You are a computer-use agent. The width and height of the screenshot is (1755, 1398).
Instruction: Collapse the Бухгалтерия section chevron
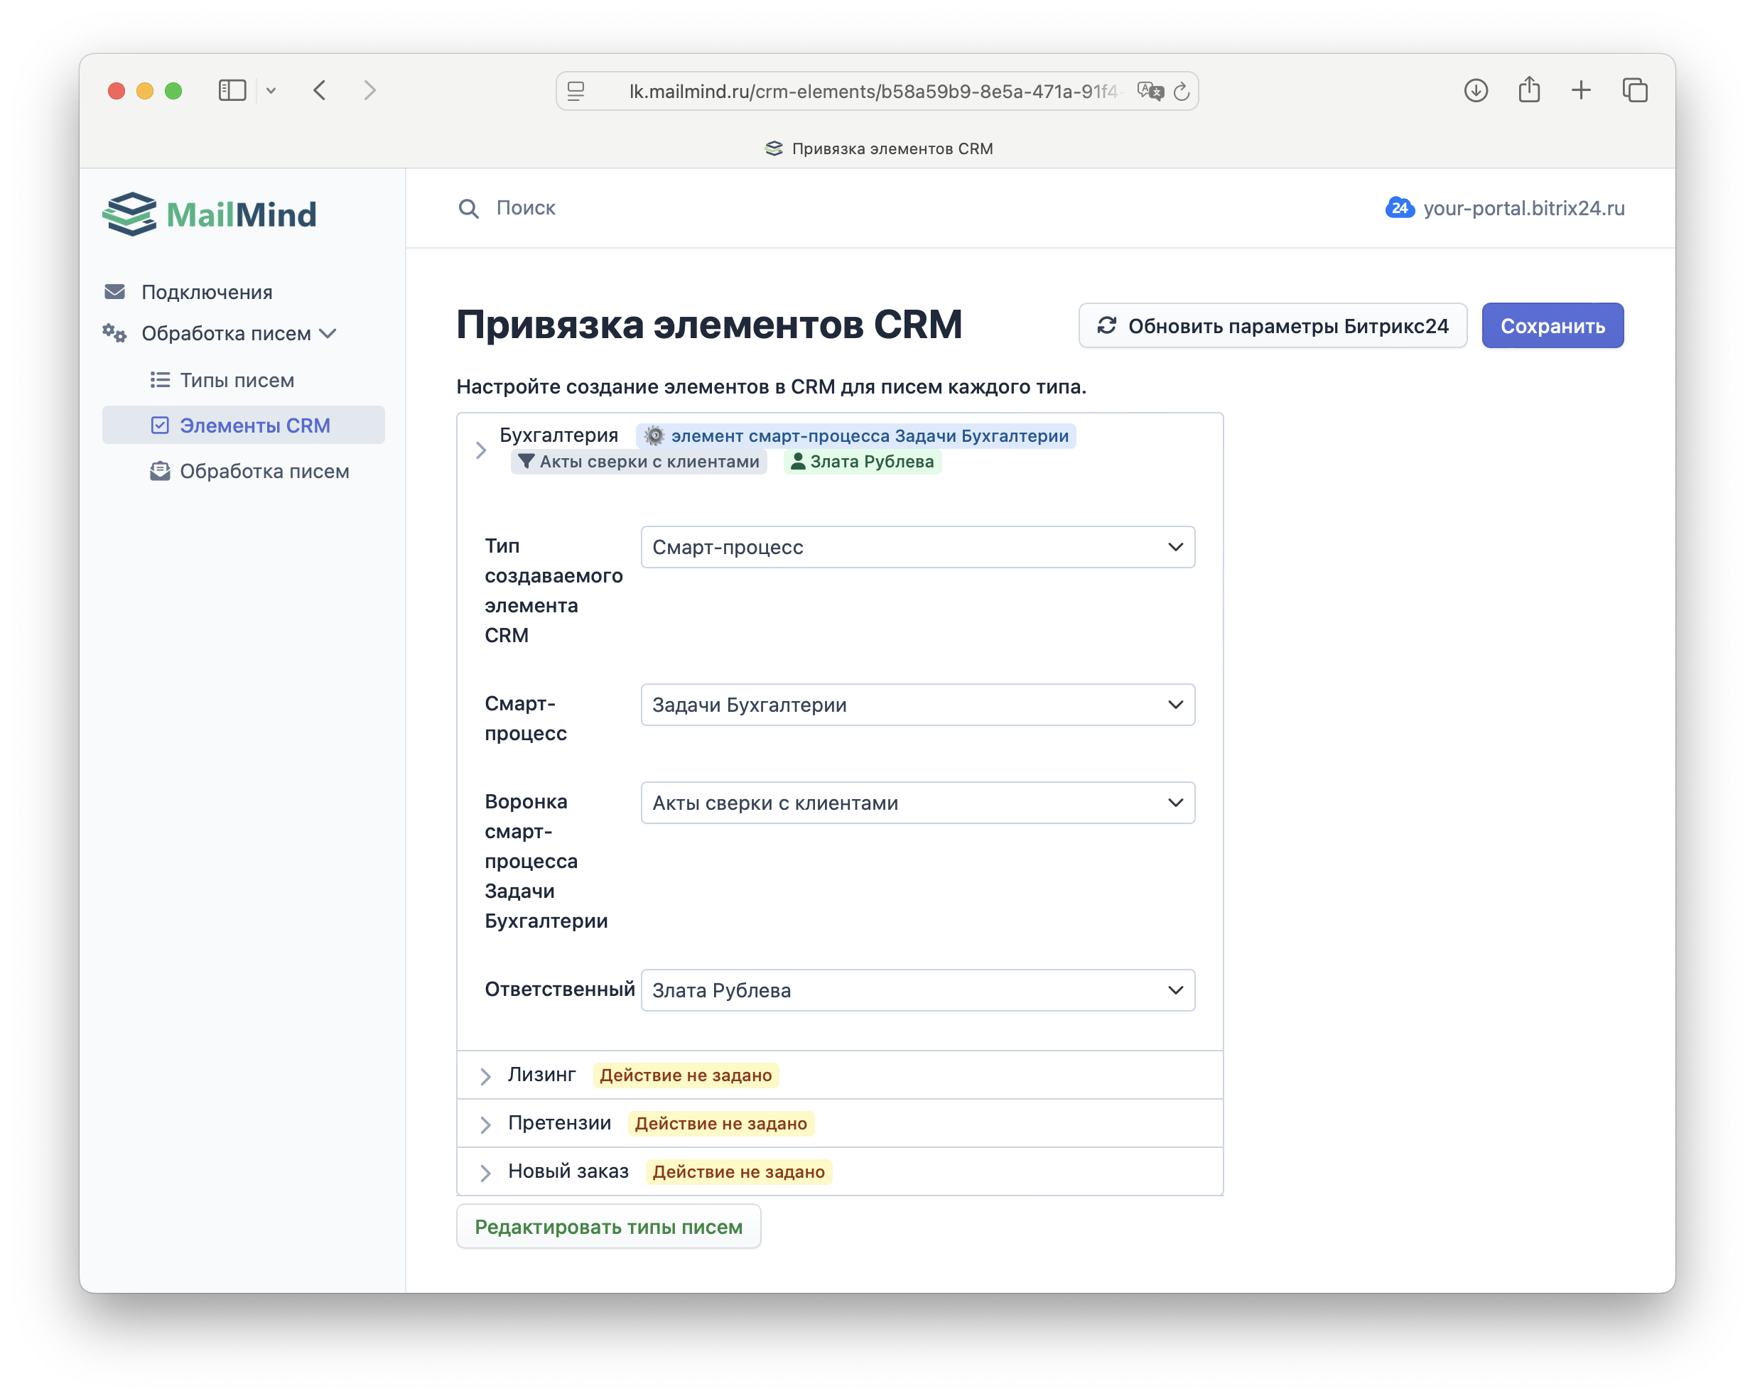click(481, 450)
